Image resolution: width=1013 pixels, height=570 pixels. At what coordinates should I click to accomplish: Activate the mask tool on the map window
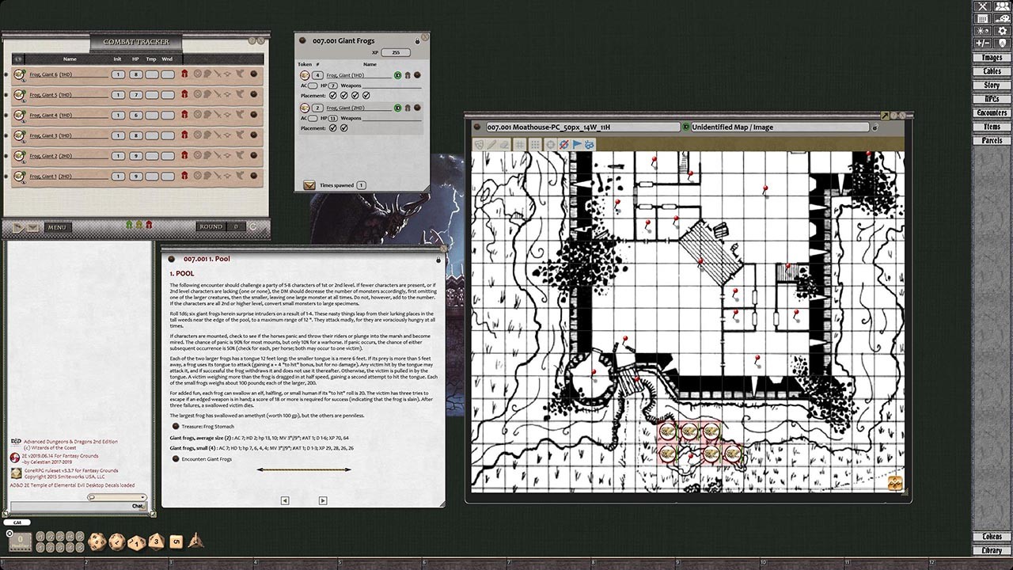pyautogui.click(x=478, y=144)
